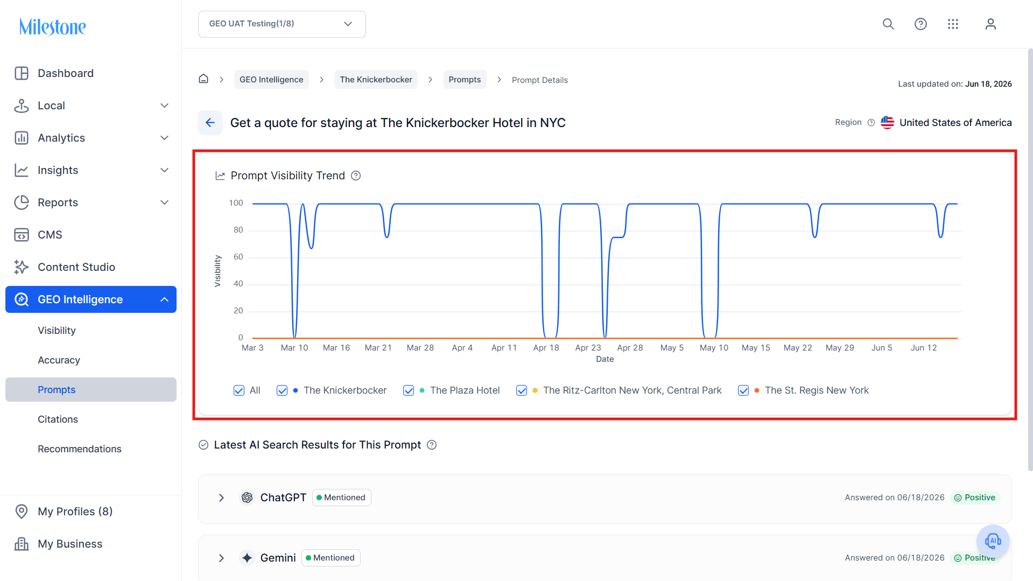
Task: Click the Gemini sparkle icon
Action: tap(247, 558)
